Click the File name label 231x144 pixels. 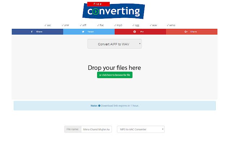[73, 129]
